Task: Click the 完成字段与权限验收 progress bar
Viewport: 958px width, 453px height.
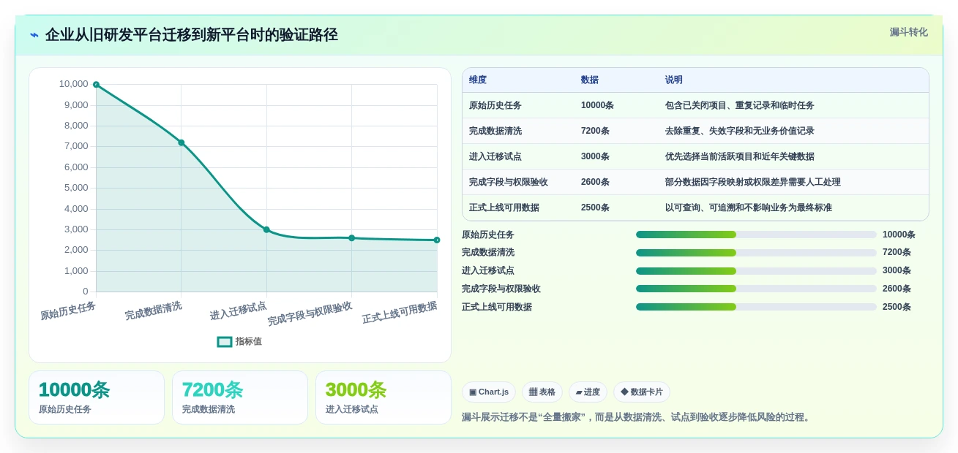Action: pyautogui.click(x=756, y=289)
